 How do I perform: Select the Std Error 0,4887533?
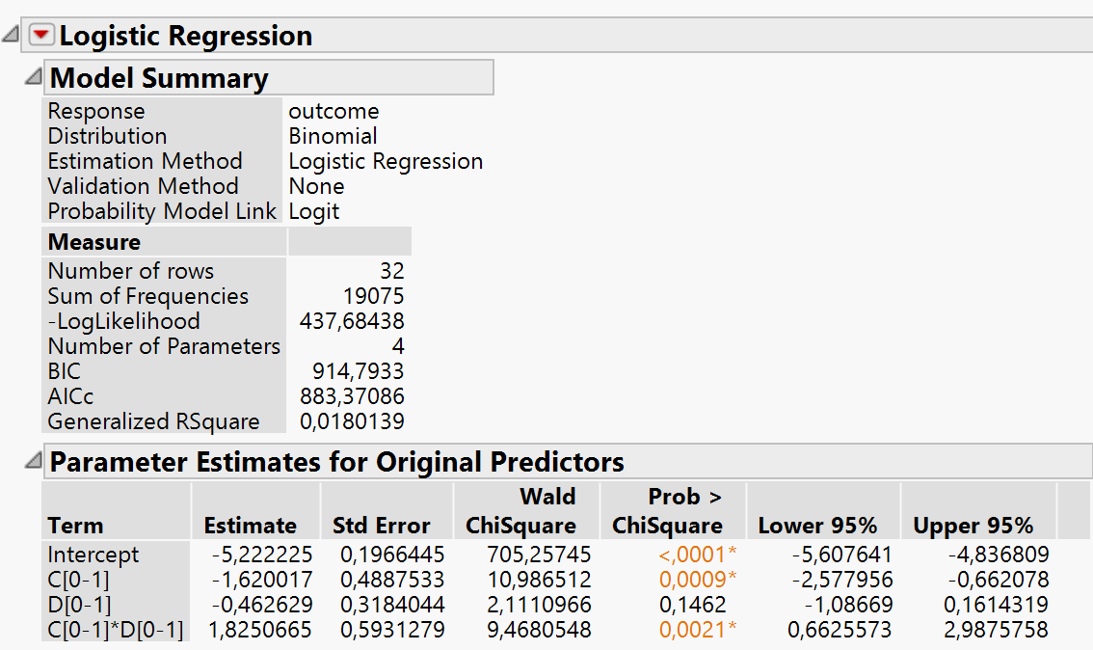(x=392, y=580)
